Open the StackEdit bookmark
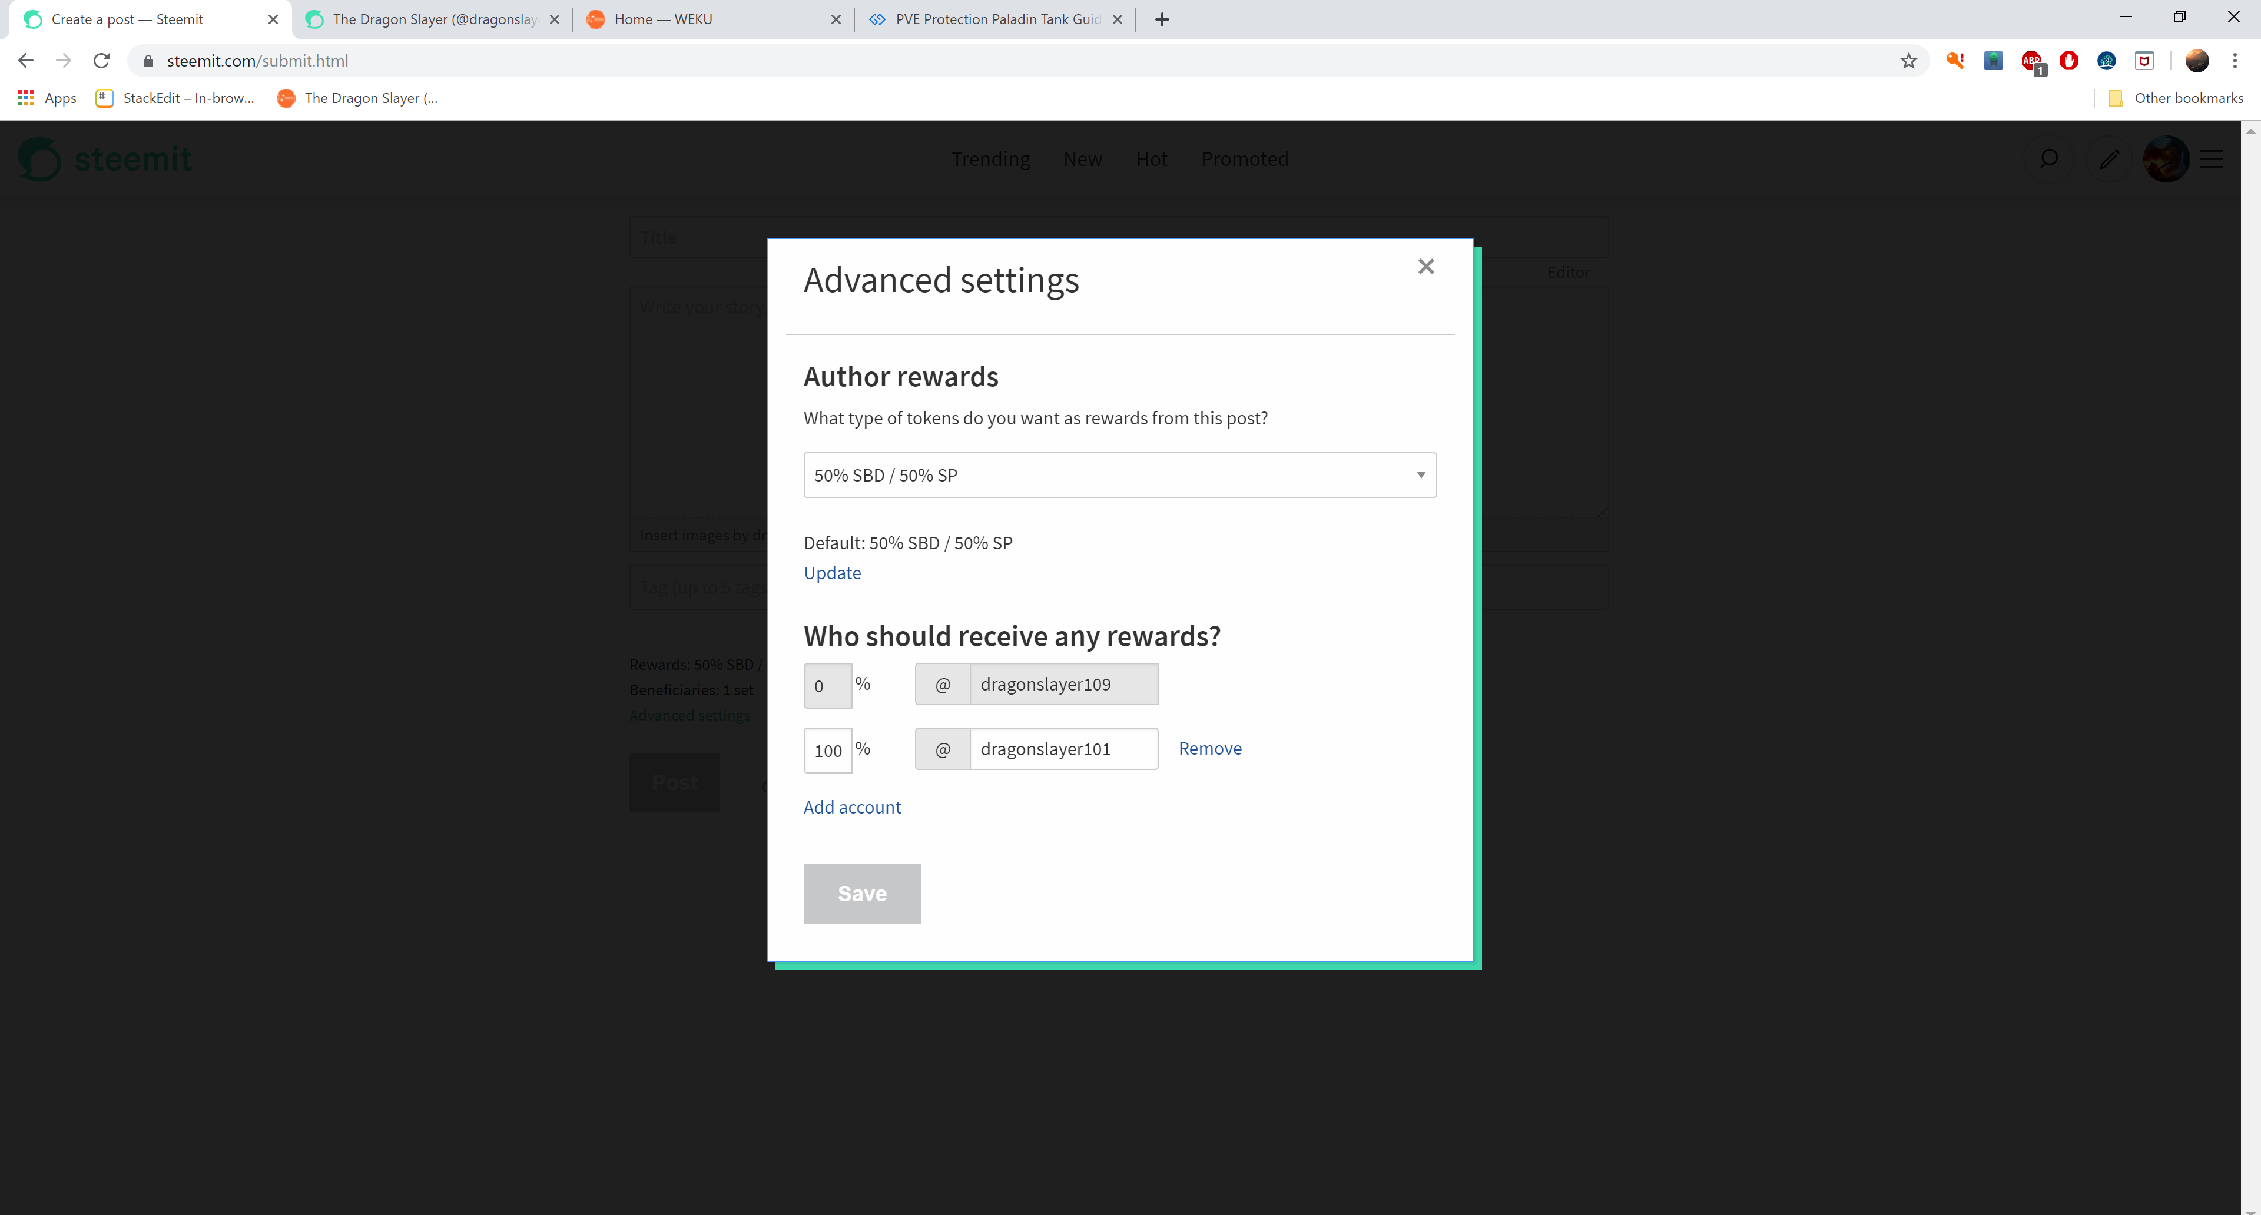The image size is (2261, 1215). 175,98
